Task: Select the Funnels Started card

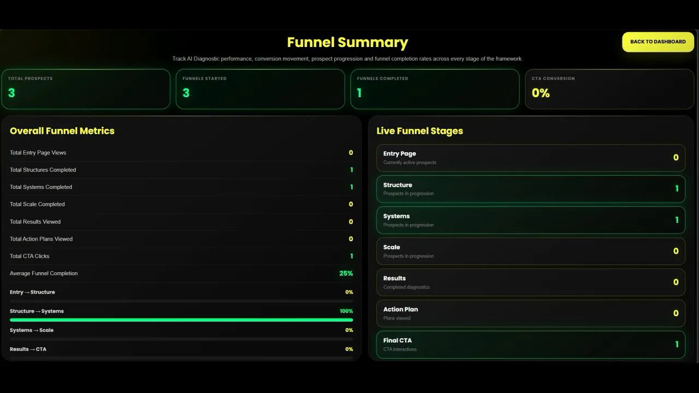Action: click(260, 89)
